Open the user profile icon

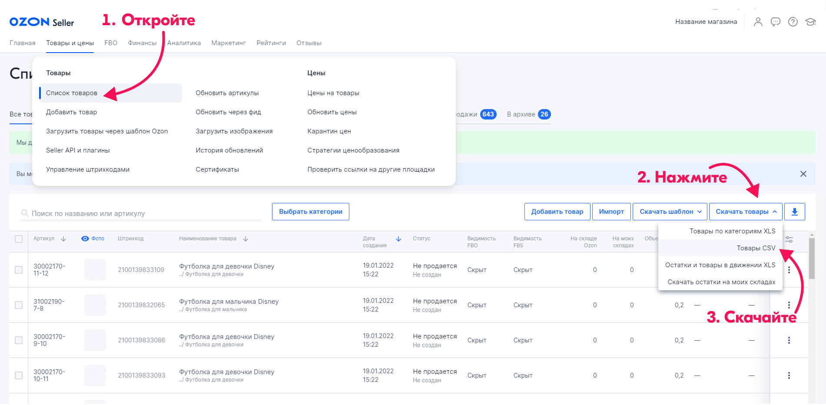pos(758,22)
